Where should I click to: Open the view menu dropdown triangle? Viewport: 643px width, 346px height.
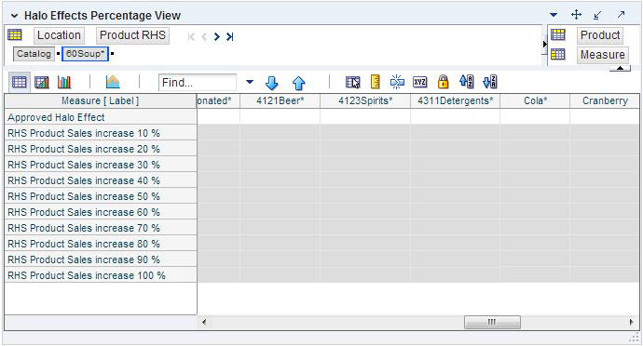pos(554,15)
